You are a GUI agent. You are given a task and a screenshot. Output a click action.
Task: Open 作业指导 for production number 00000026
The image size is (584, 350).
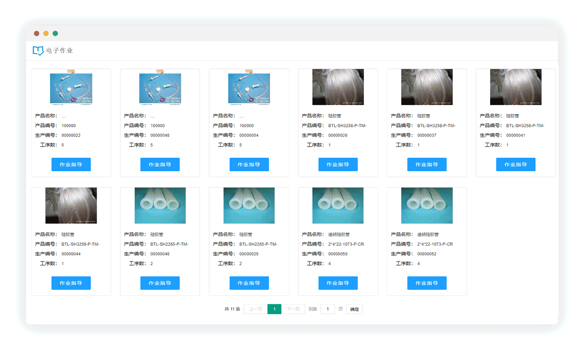coord(338,164)
